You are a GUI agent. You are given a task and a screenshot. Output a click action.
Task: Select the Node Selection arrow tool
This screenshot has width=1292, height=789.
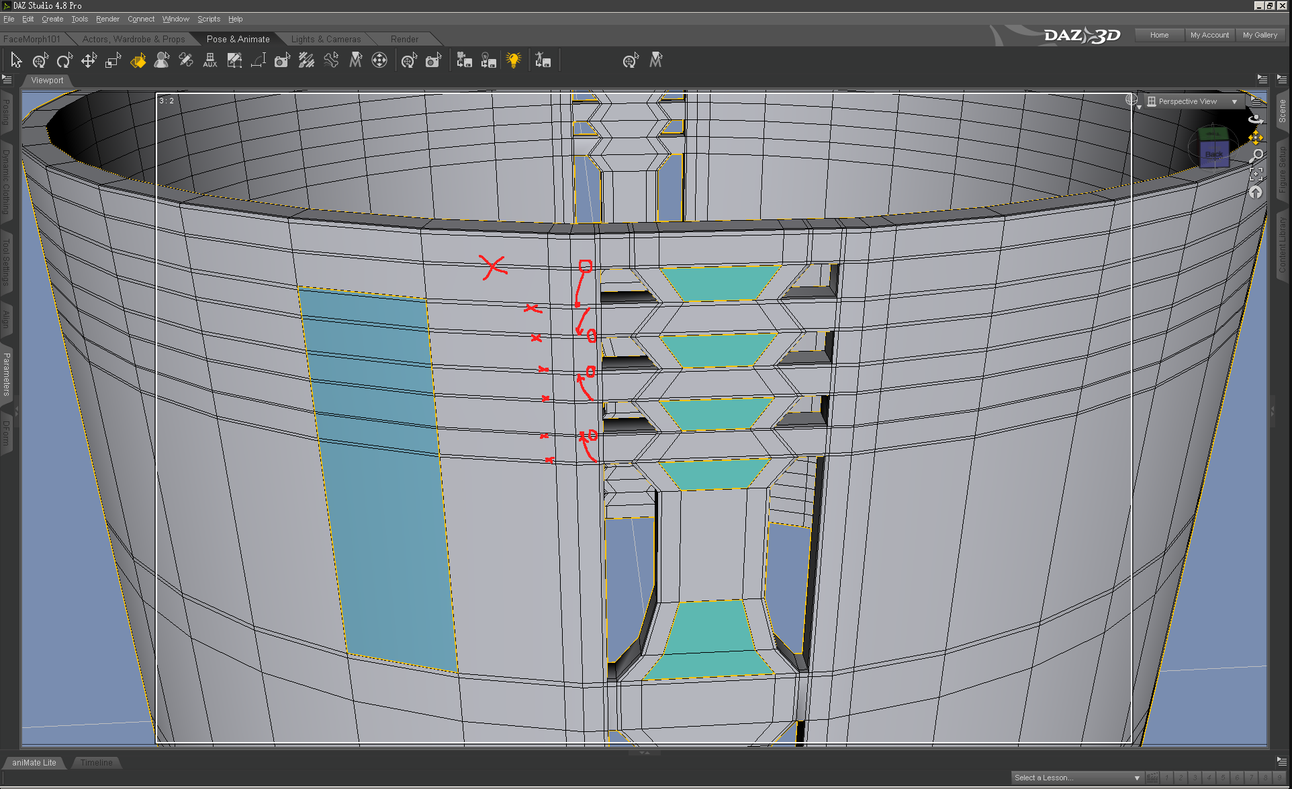[x=16, y=61]
